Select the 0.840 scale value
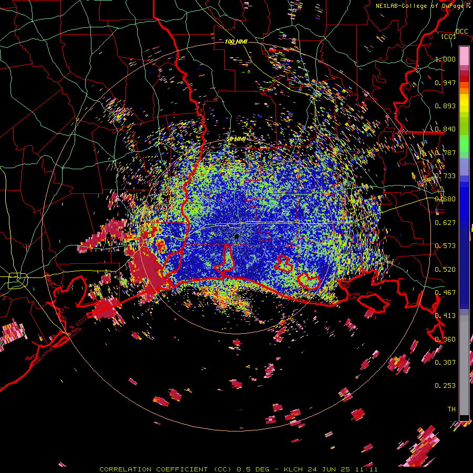Image resolution: width=473 pixels, height=473 pixels. (x=445, y=129)
